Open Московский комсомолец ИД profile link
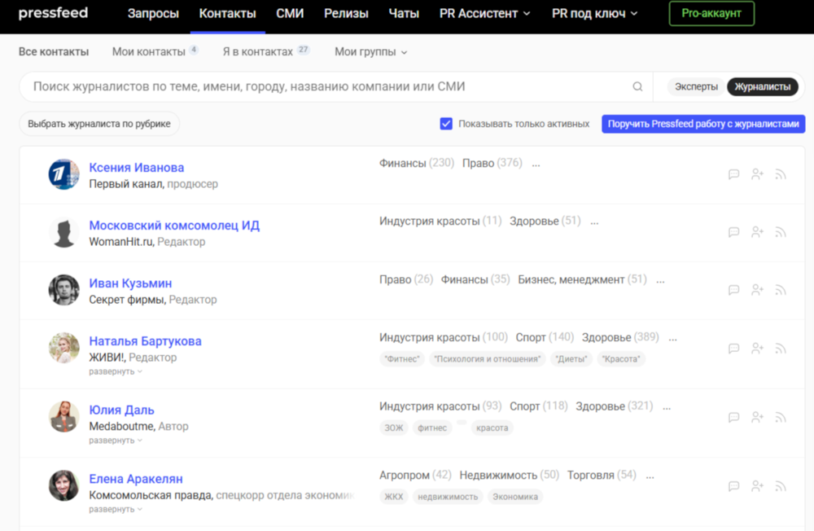Viewport: 814px width, 531px height. [x=174, y=225]
